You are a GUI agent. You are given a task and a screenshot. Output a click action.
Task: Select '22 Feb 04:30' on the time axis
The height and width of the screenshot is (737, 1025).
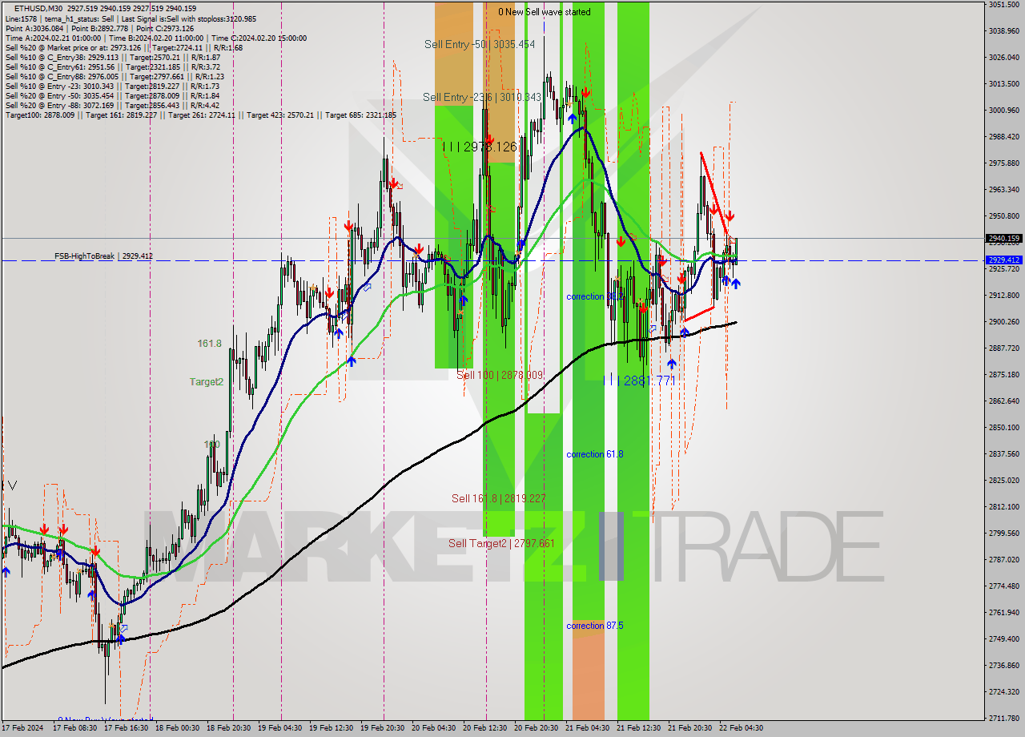(x=741, y=728)
